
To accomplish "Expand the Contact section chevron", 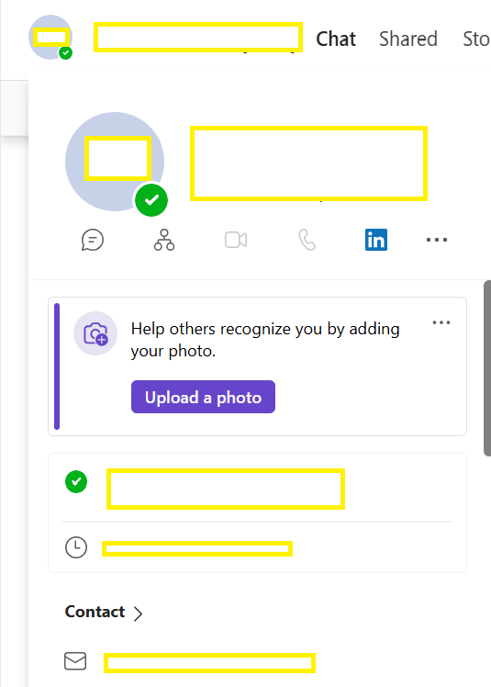I will point(138,614).
